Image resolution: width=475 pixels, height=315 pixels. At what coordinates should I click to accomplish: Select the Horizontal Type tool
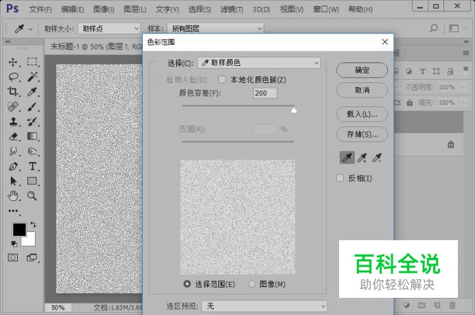point(32,166)
